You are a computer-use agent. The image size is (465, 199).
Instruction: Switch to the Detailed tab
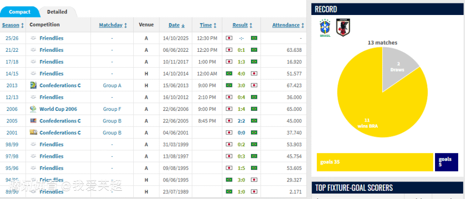[x=57, y=12]
